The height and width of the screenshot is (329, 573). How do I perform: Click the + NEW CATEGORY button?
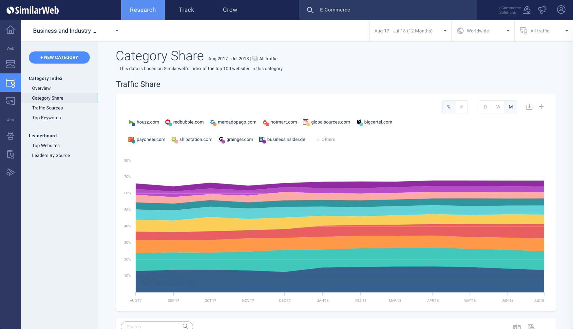click(59, 58)
